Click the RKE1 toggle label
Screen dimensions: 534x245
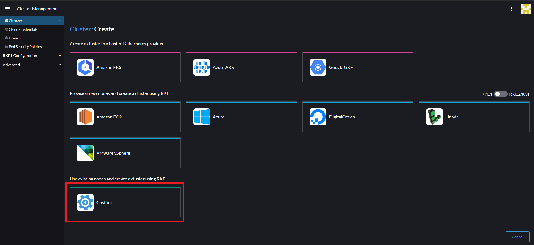click(x=487, y=94)
